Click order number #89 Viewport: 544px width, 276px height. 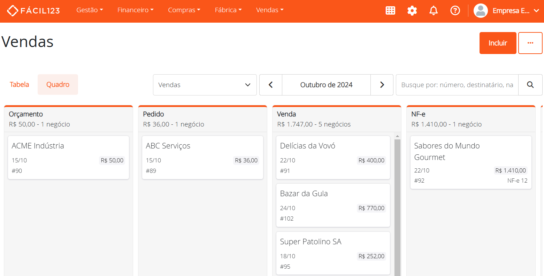(151, 171)
